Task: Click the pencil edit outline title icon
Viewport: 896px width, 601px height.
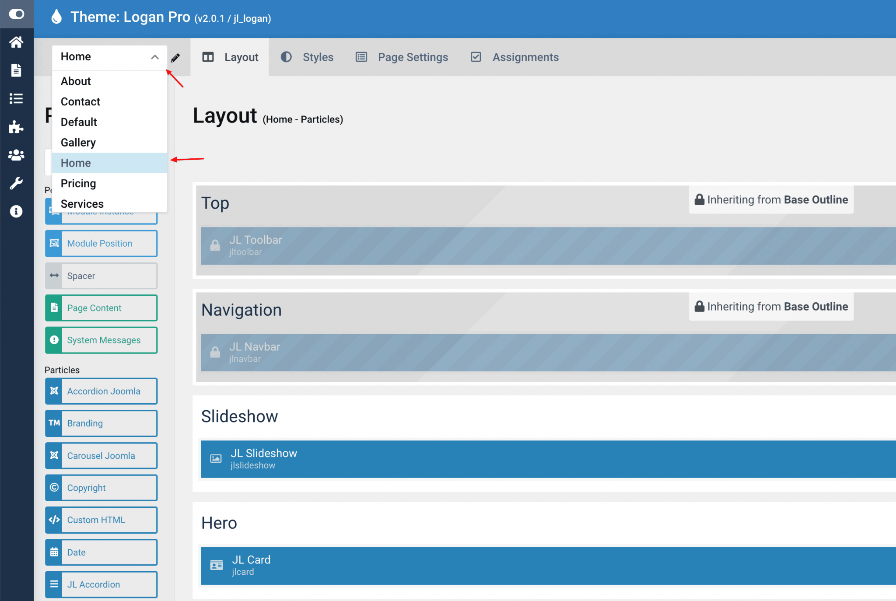Action: 175,58
